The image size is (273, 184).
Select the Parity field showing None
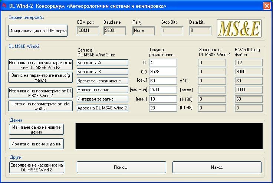pos(144,31)
